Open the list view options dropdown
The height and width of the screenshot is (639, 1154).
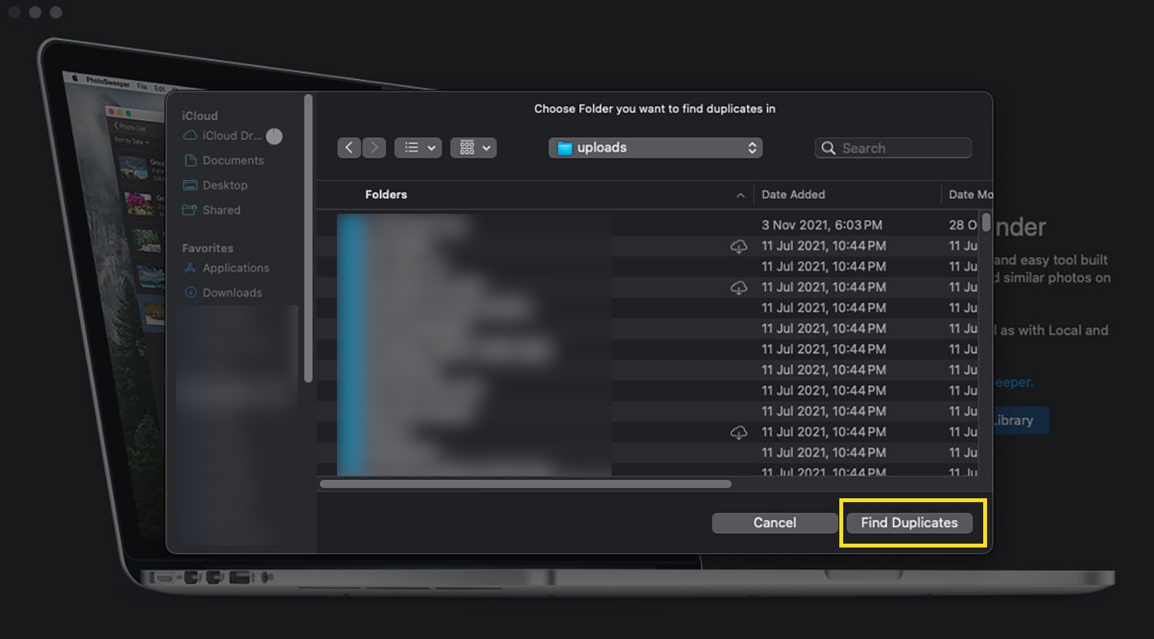click(x=418, y=148)
